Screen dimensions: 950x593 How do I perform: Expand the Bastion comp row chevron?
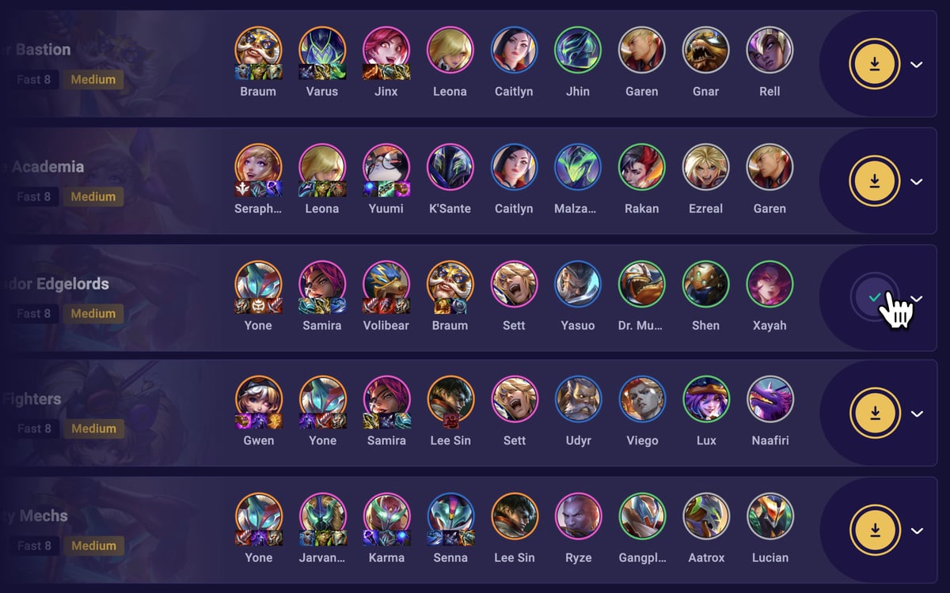(x=917, y=65)
